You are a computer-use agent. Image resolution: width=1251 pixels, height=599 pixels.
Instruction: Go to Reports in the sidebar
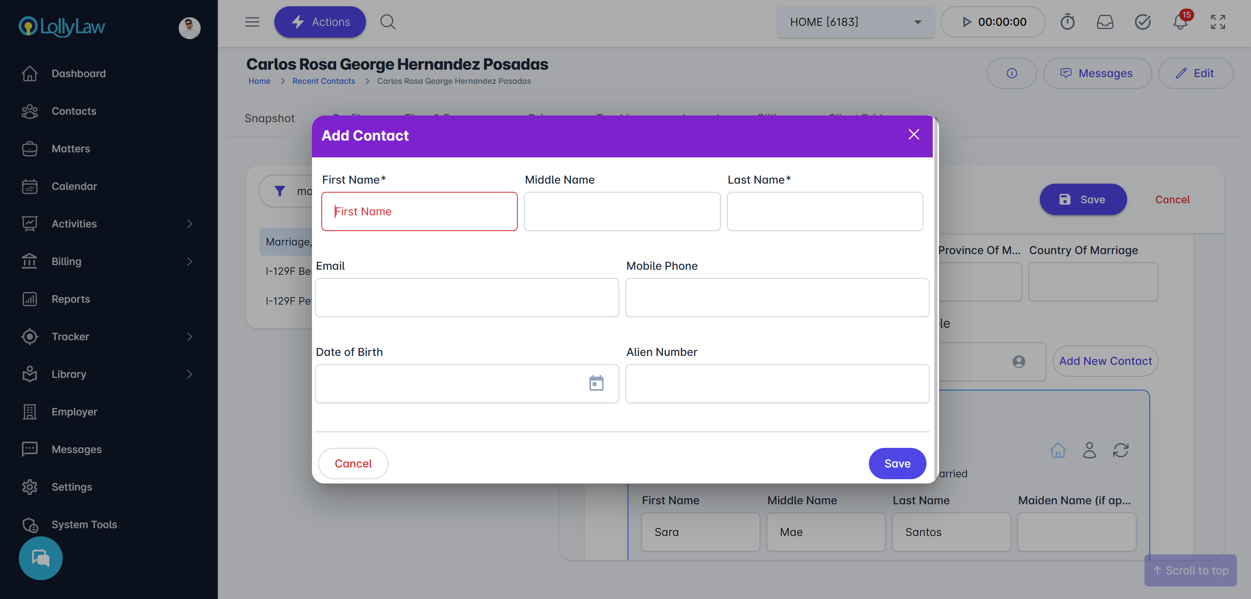(x=71, y=299)
